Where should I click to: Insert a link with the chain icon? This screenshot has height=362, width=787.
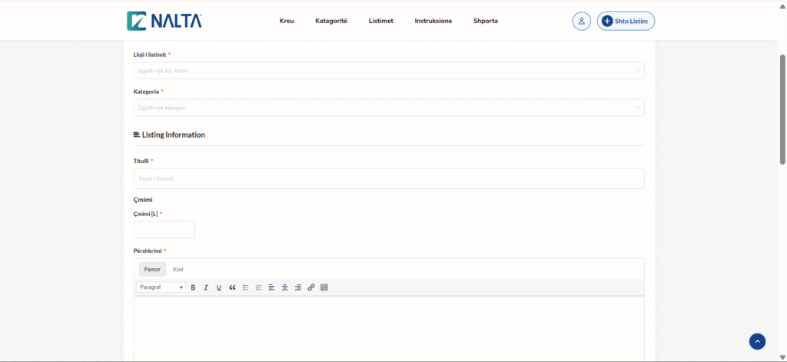click(x=311, y=287)
